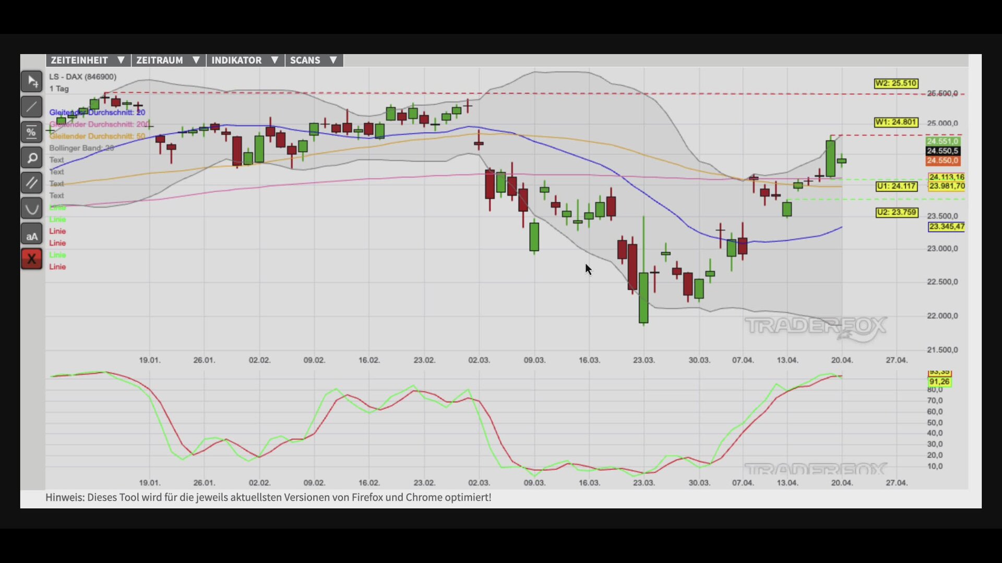Expand the ZEITRAUM dropdown
Image resolution: width=1002 pixels, height=563 pixels.
click(x=168, y=60)
